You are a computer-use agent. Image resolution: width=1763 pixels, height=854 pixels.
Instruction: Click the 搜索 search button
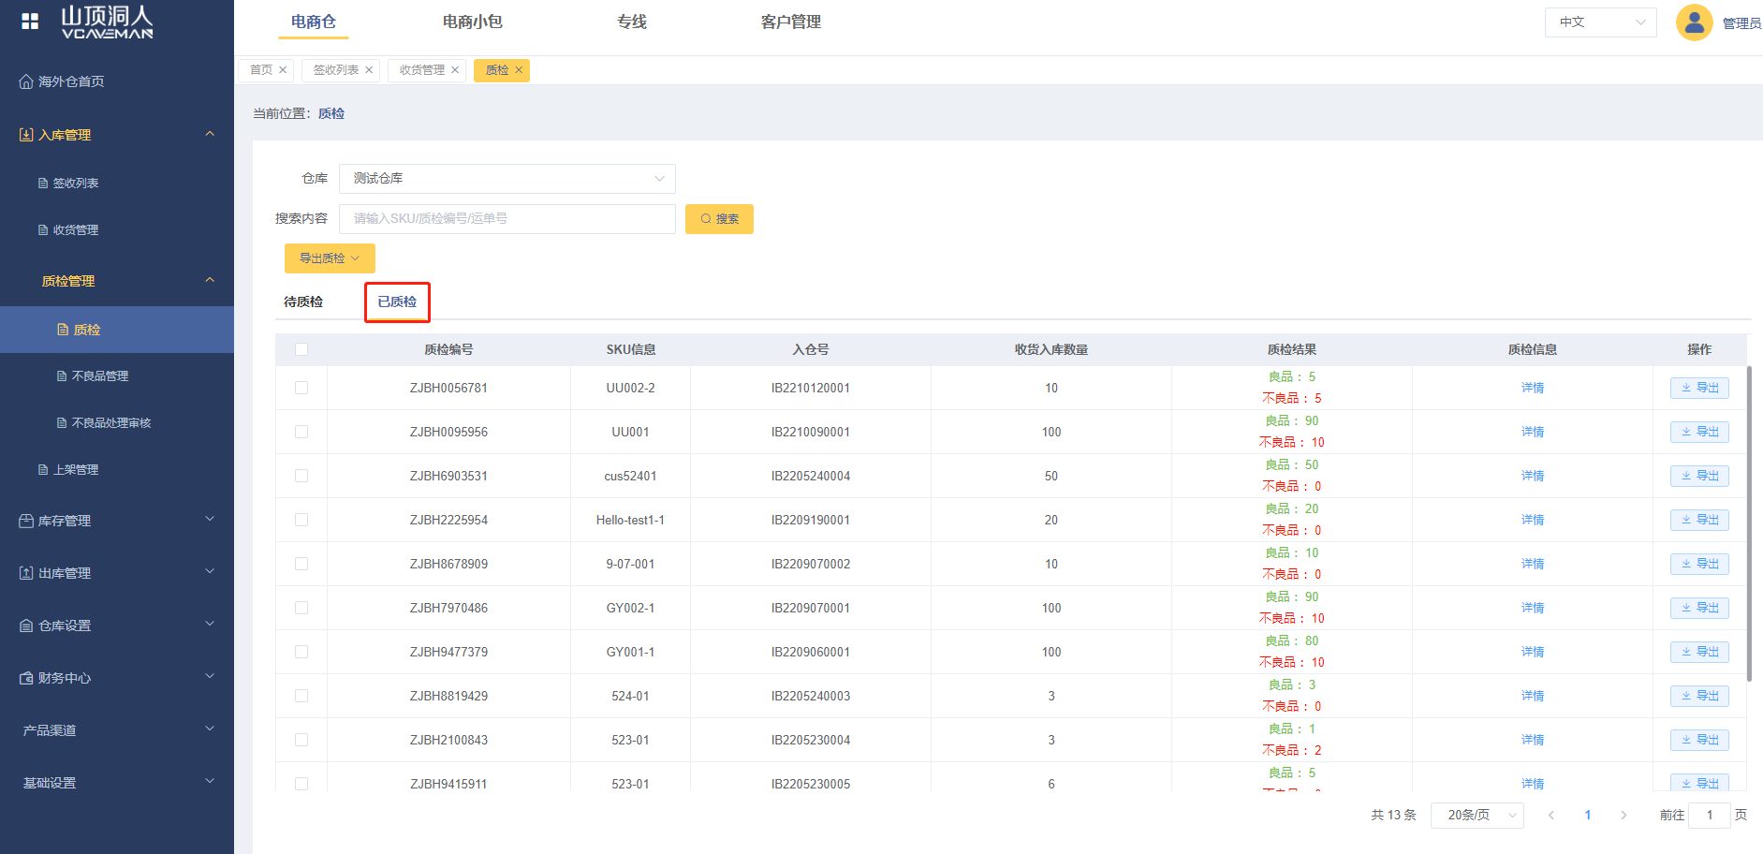[719, 219]
